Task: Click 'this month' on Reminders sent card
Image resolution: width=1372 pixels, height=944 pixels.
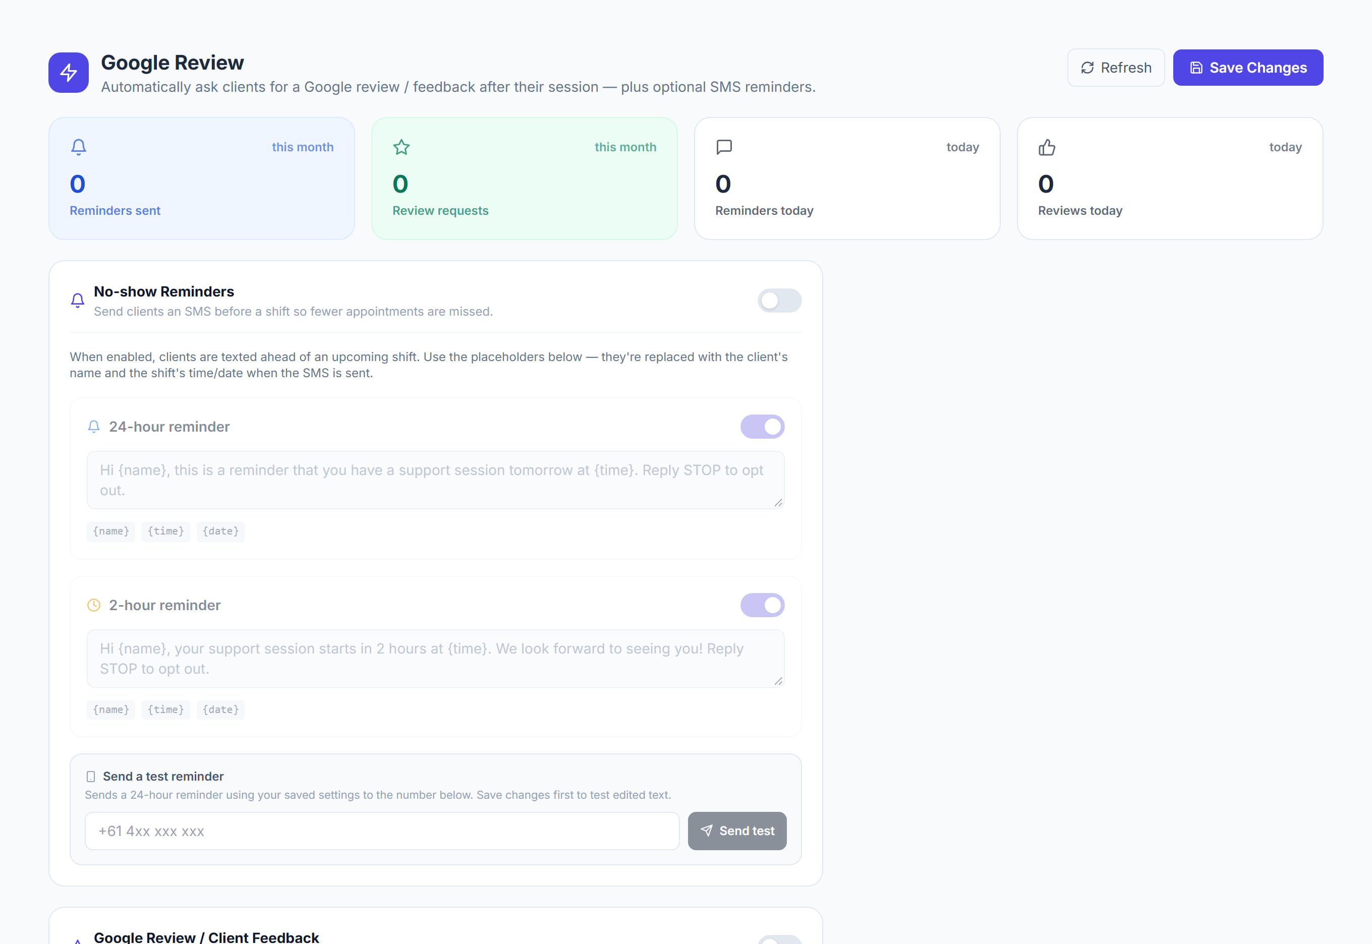Action: (302, 147)
